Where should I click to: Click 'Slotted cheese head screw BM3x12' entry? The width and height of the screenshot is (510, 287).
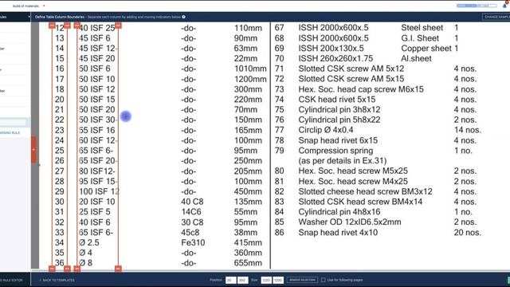coord(365,191)
